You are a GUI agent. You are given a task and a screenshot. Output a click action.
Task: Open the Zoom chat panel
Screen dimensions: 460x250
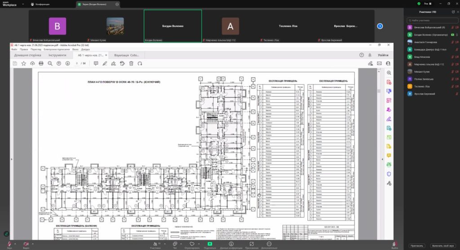pyautogui.click(x=174, y=244)
